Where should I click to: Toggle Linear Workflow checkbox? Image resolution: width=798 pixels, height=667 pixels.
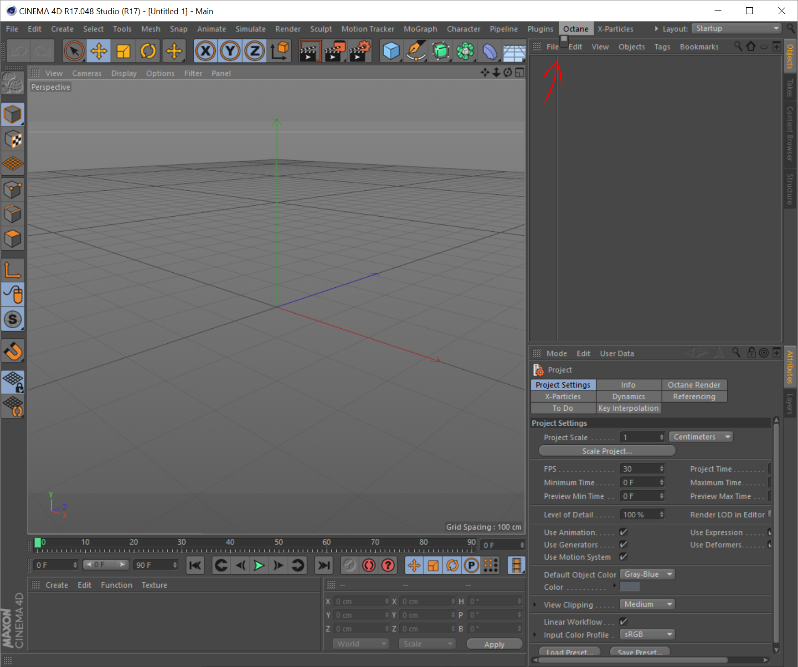click(623, 621)
